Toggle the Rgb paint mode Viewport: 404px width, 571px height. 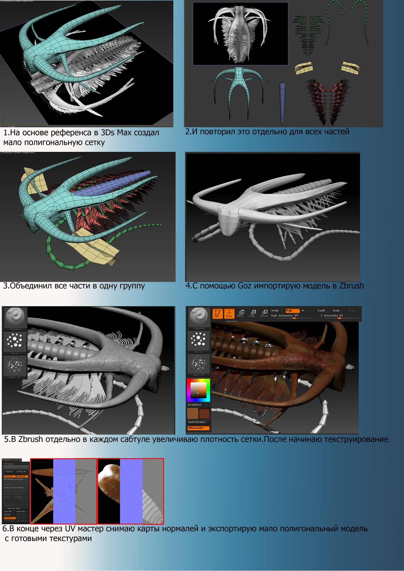(292, 310)
